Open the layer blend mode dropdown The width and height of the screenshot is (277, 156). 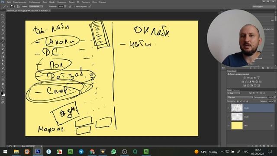click(x=240, y=97)
